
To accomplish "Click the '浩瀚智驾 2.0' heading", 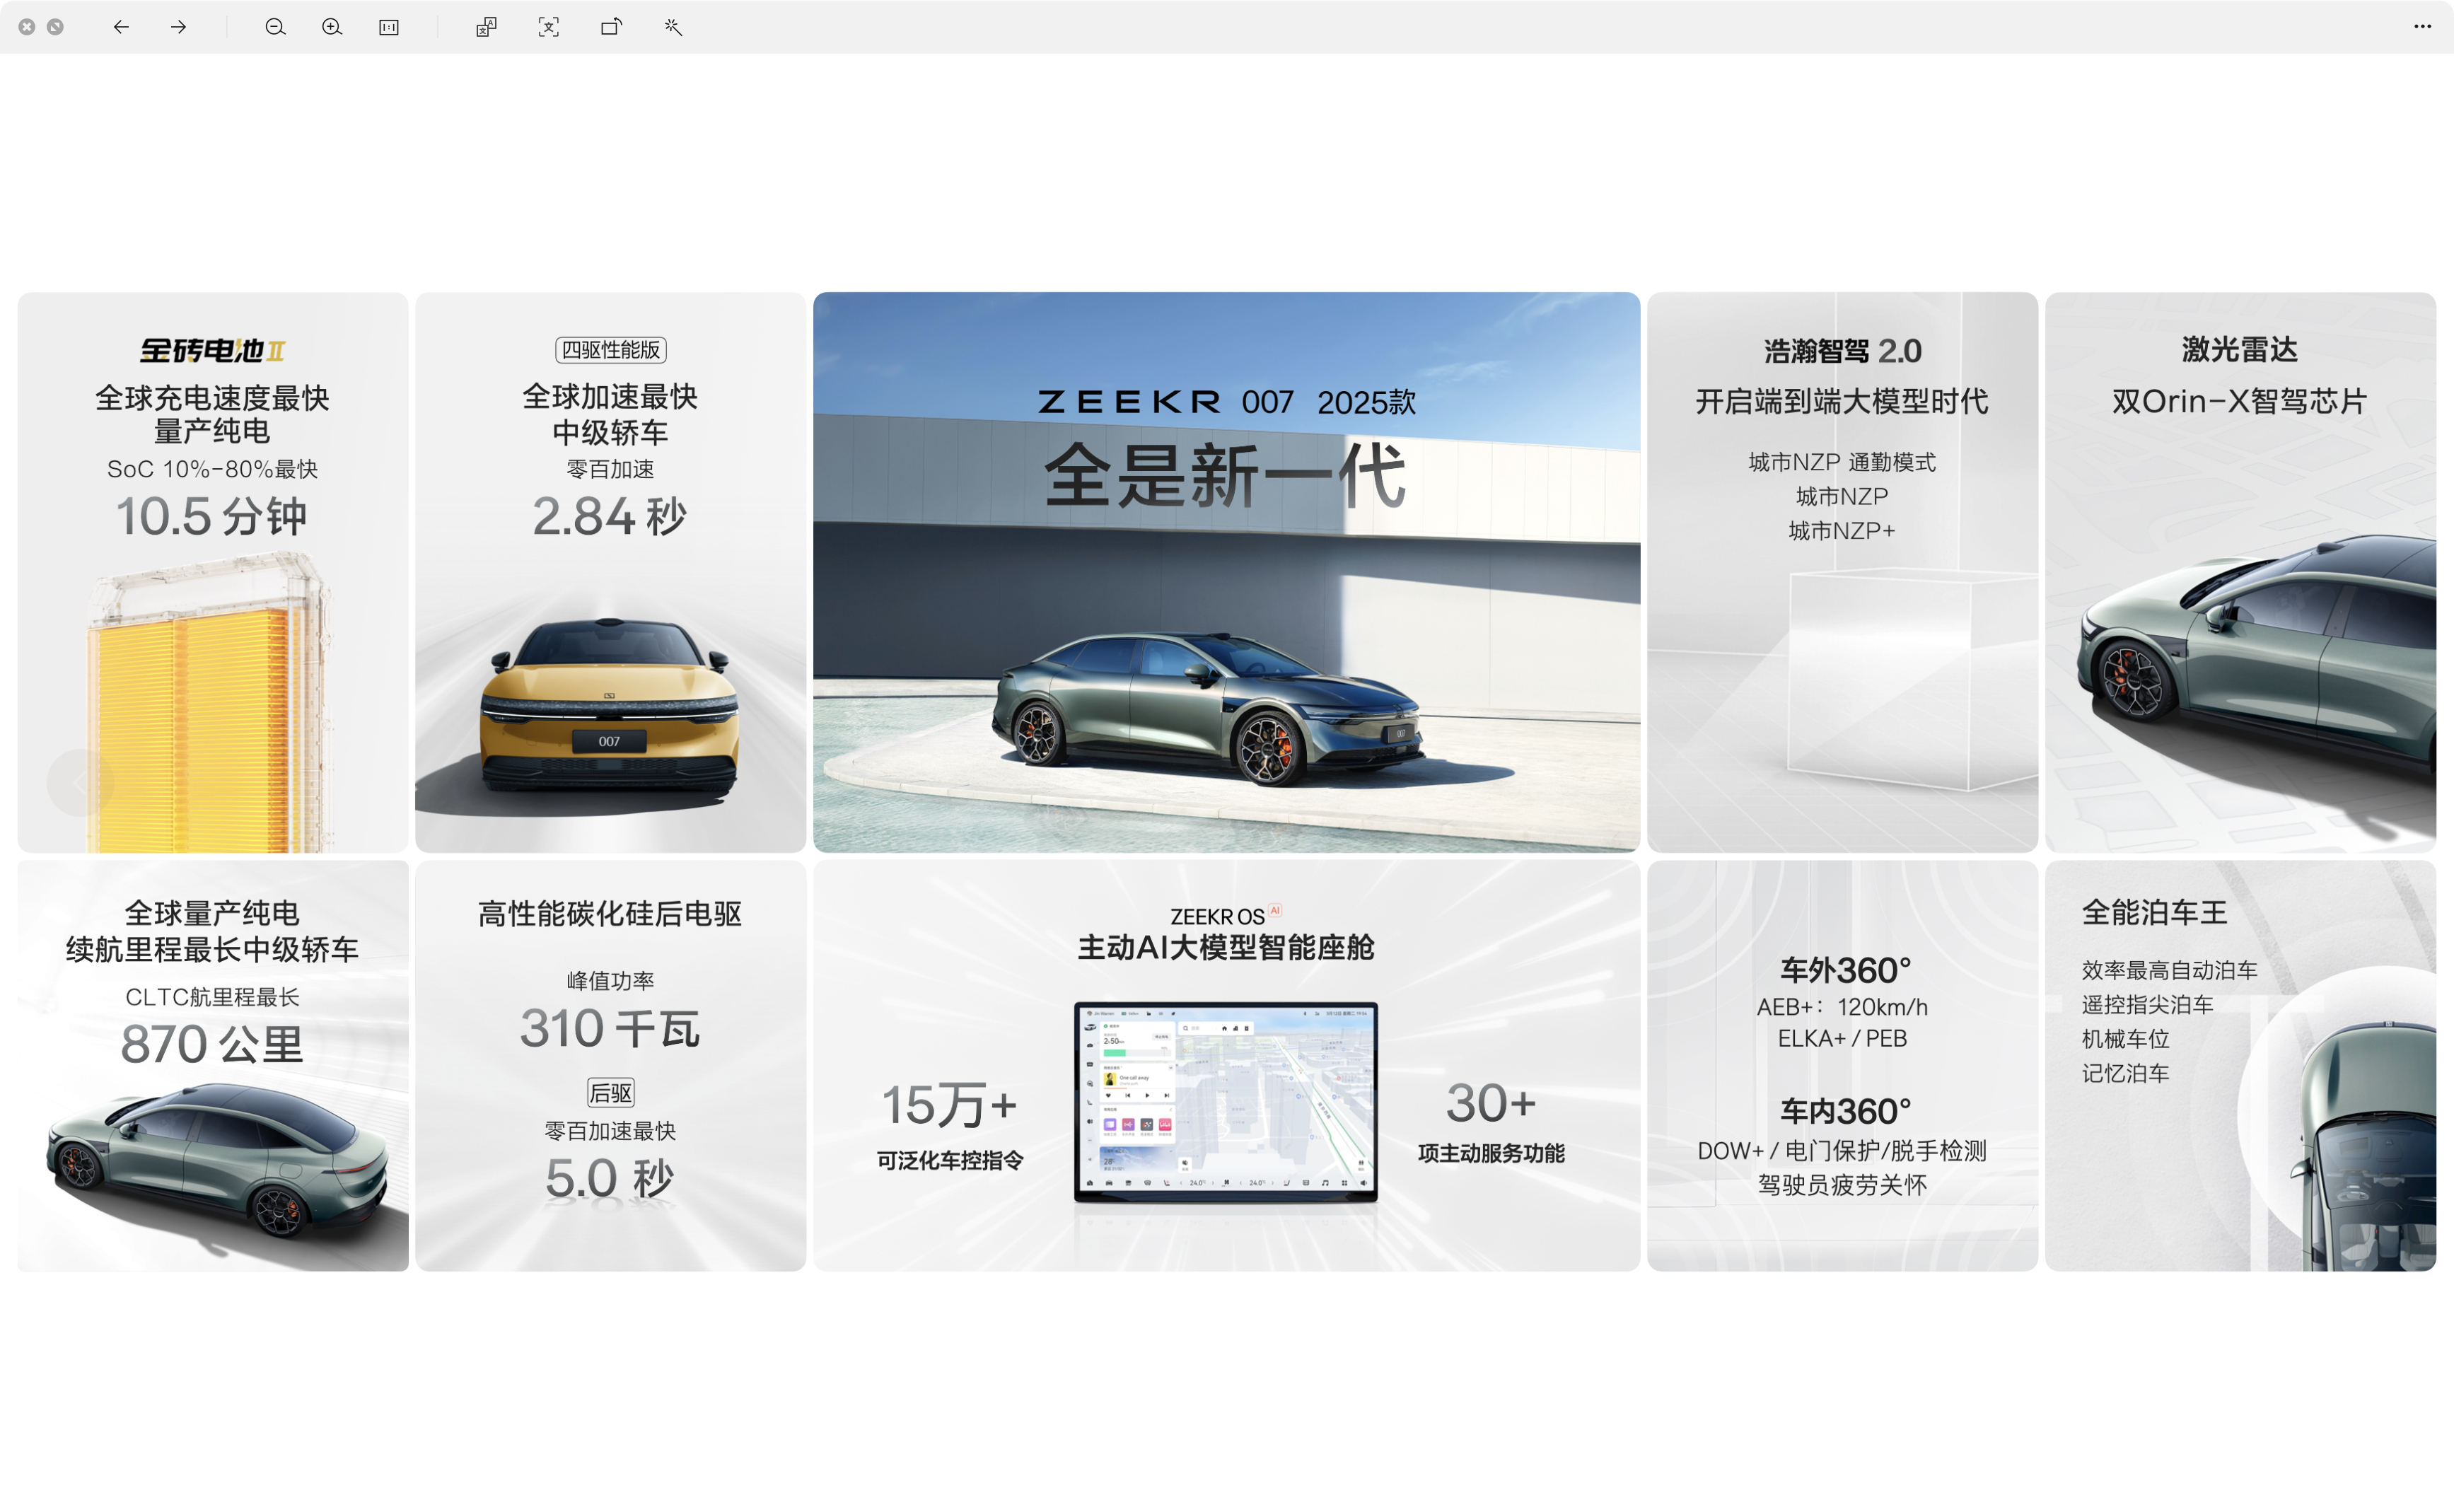I will [x=1842, y=351].
